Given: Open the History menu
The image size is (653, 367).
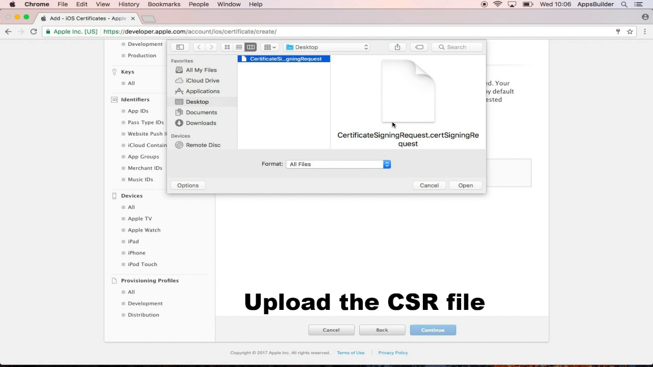Looking at the screenshot, I should point(129,4).
